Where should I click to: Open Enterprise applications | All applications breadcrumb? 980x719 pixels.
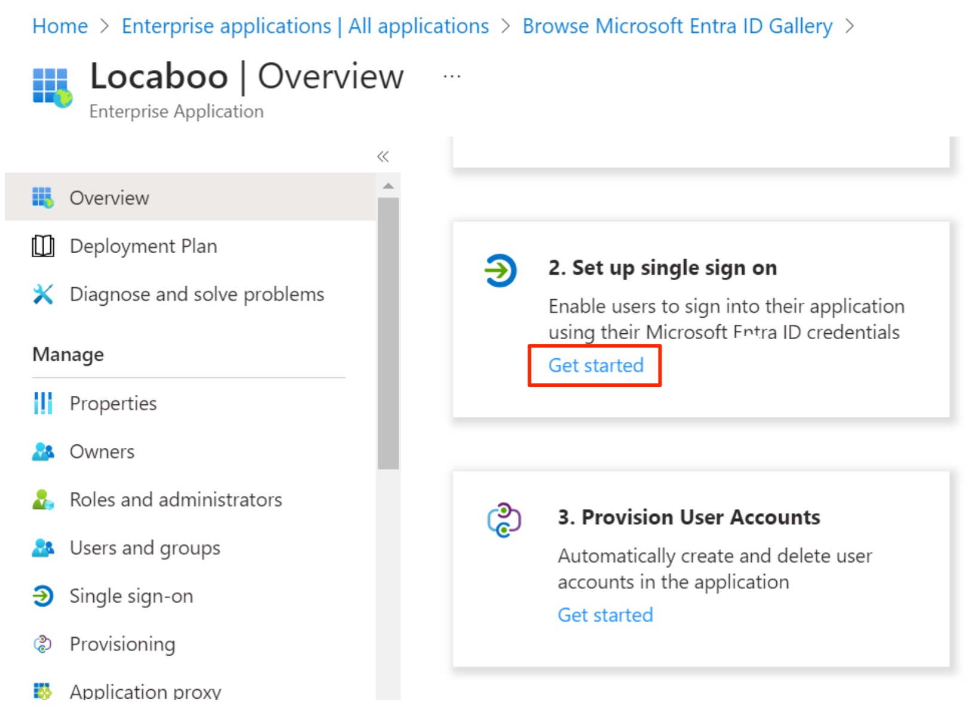tap(305, 26)
